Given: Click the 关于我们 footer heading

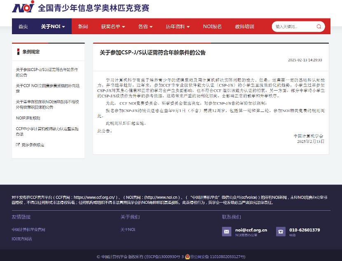Looking at the screenshot, I should (130, 217).
